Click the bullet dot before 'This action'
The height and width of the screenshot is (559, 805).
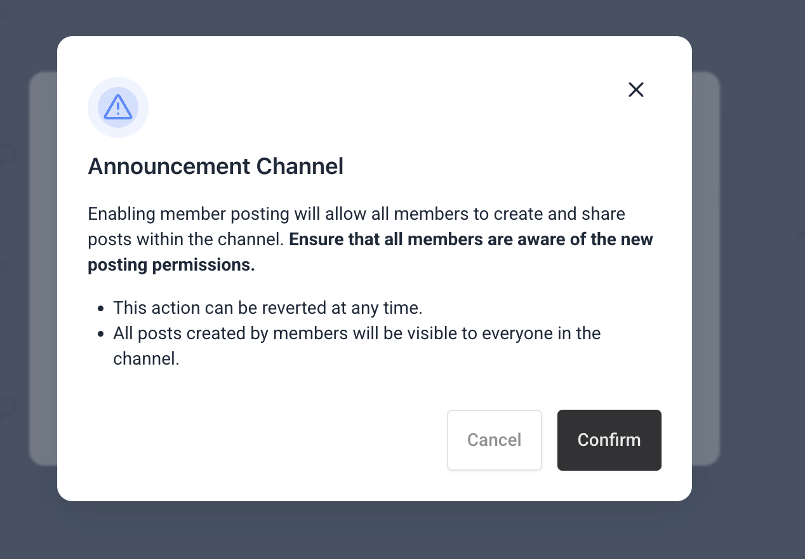tap(100, 309)
